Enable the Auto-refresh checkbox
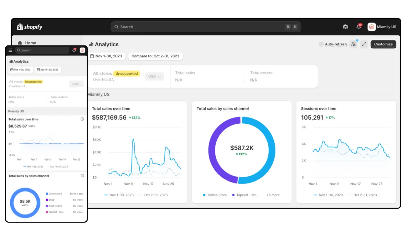The height and width of the screenshot is (232, 412). point(321,44)
